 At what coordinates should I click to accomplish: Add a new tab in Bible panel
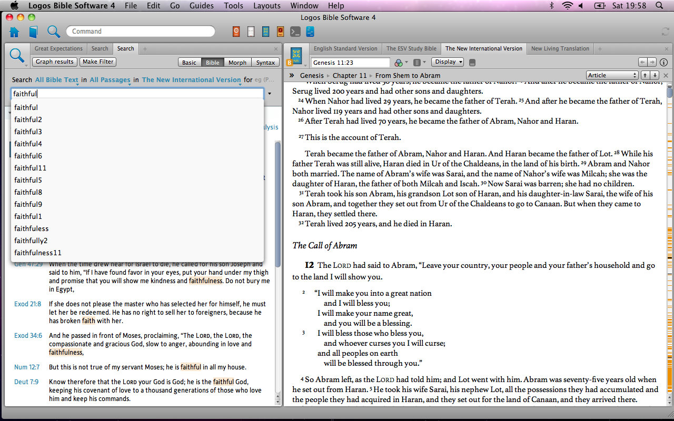pos(600,48)
